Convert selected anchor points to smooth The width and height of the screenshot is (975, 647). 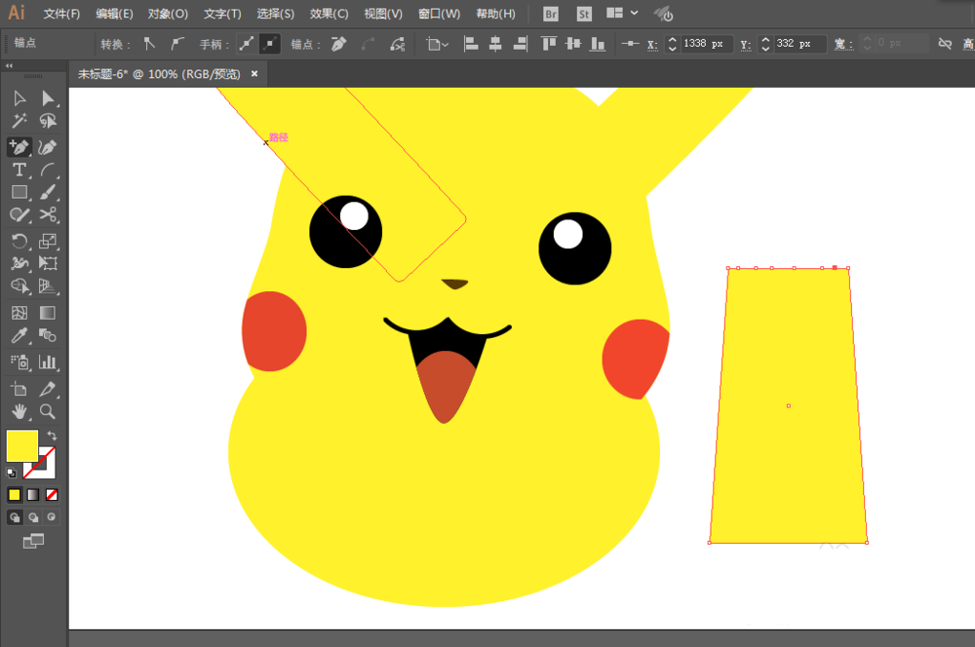(x=177, y=44)
